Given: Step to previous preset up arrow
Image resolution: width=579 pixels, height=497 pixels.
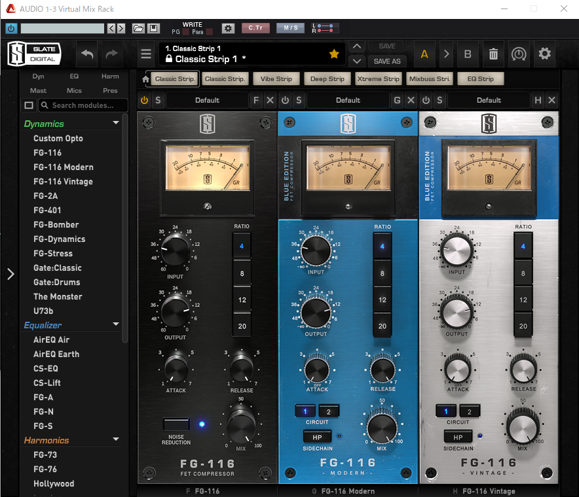Looking at the screenshot, I should click(357, 46).
